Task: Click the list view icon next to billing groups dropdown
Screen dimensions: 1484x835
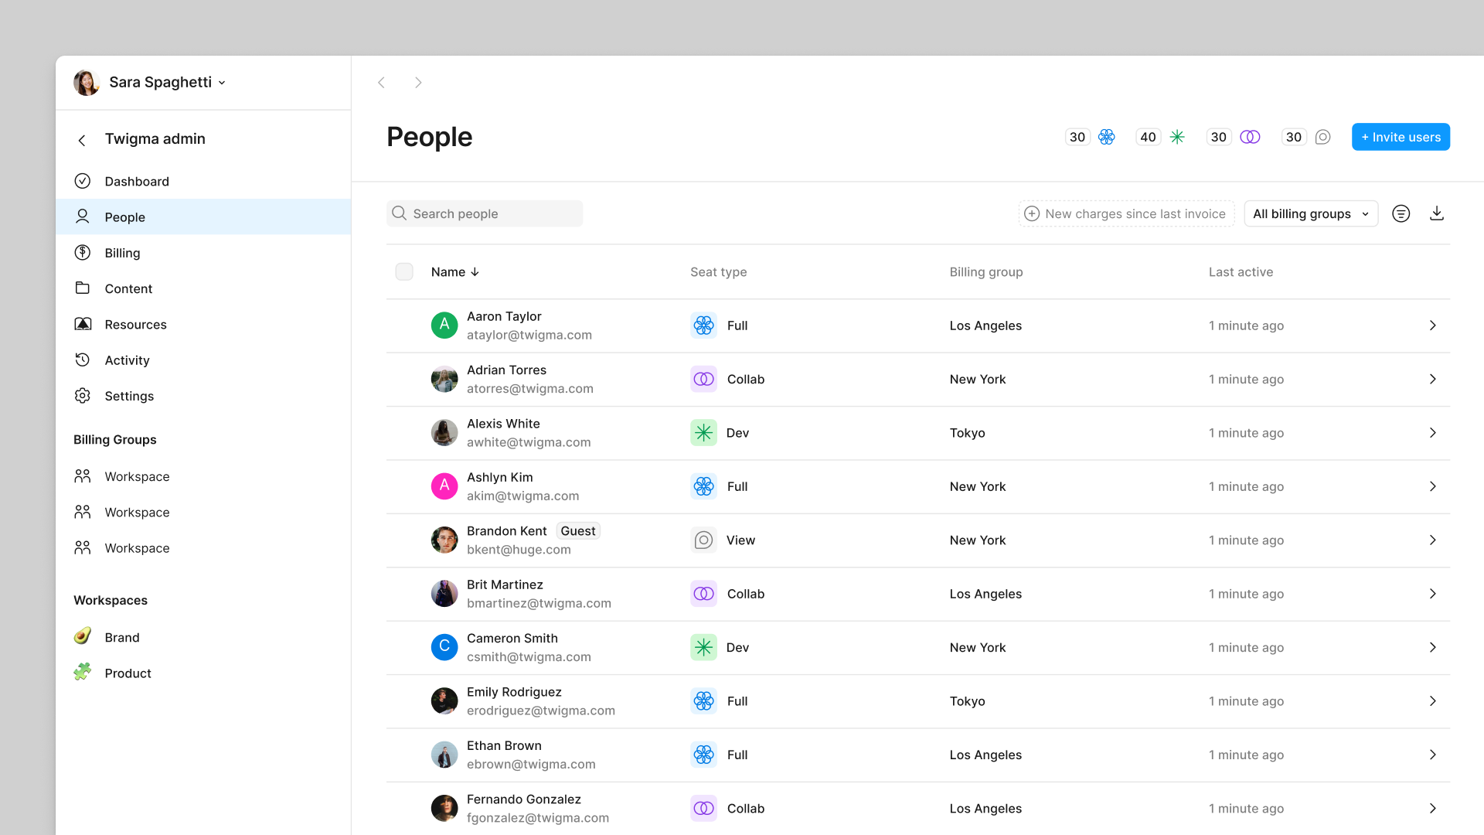Action: click(x=1401, y=213)
